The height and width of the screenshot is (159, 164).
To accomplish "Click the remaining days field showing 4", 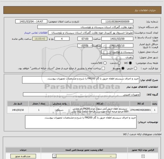I will pos(62,39).
